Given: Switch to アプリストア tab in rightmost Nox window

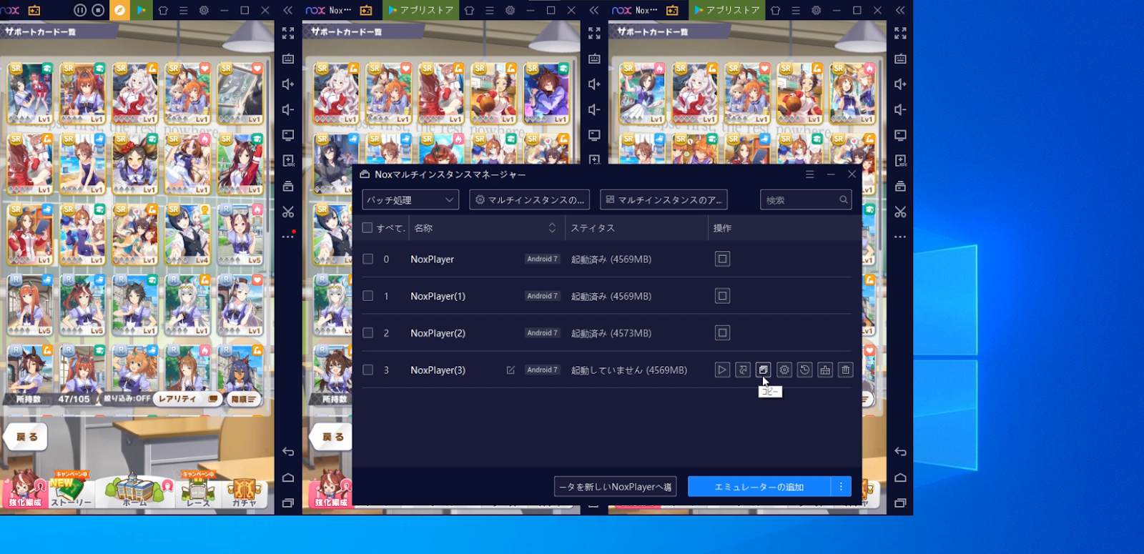Looking at the screenshot, I should click(x=726, y=10).
